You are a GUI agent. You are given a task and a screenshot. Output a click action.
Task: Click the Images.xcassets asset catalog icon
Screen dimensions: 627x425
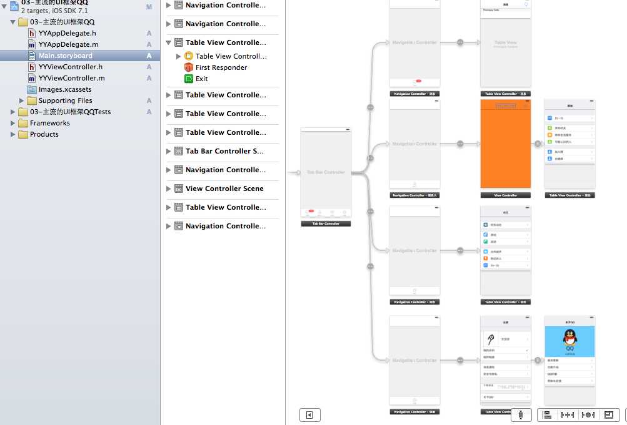[32, 89]
